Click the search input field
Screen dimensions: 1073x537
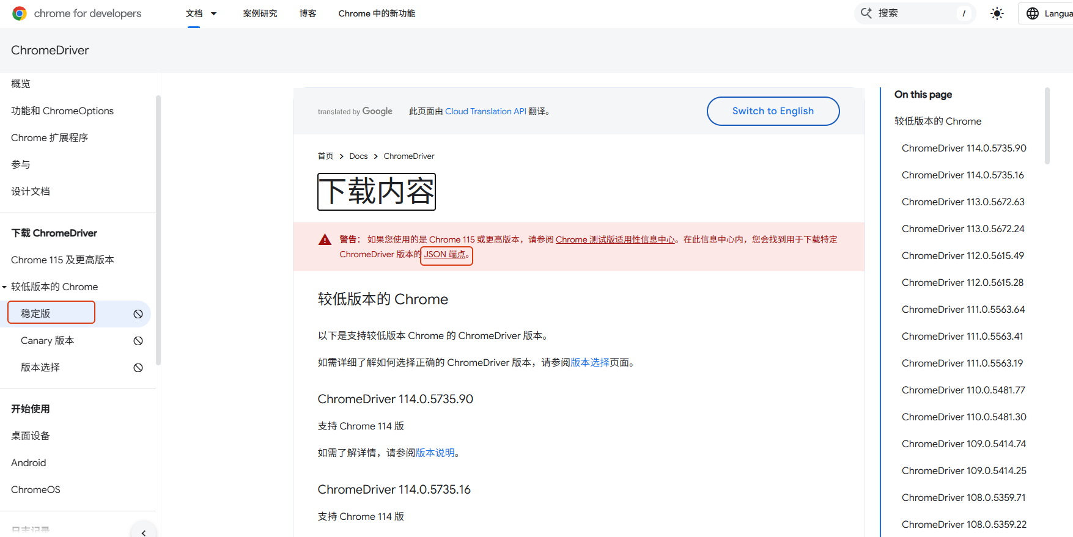tap(915, 13)
